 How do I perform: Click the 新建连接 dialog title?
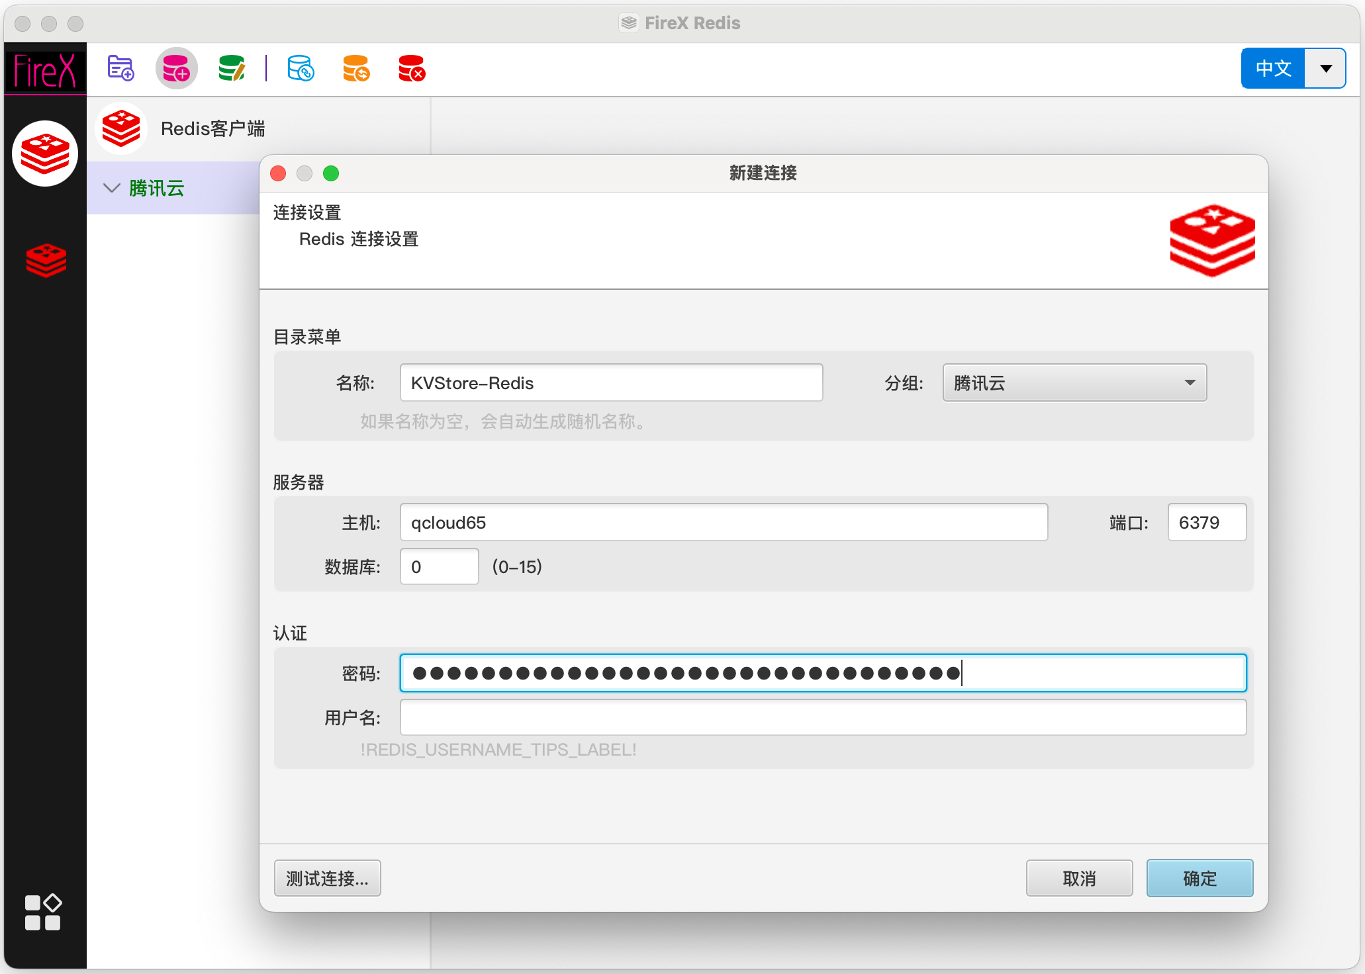point(763,173)
